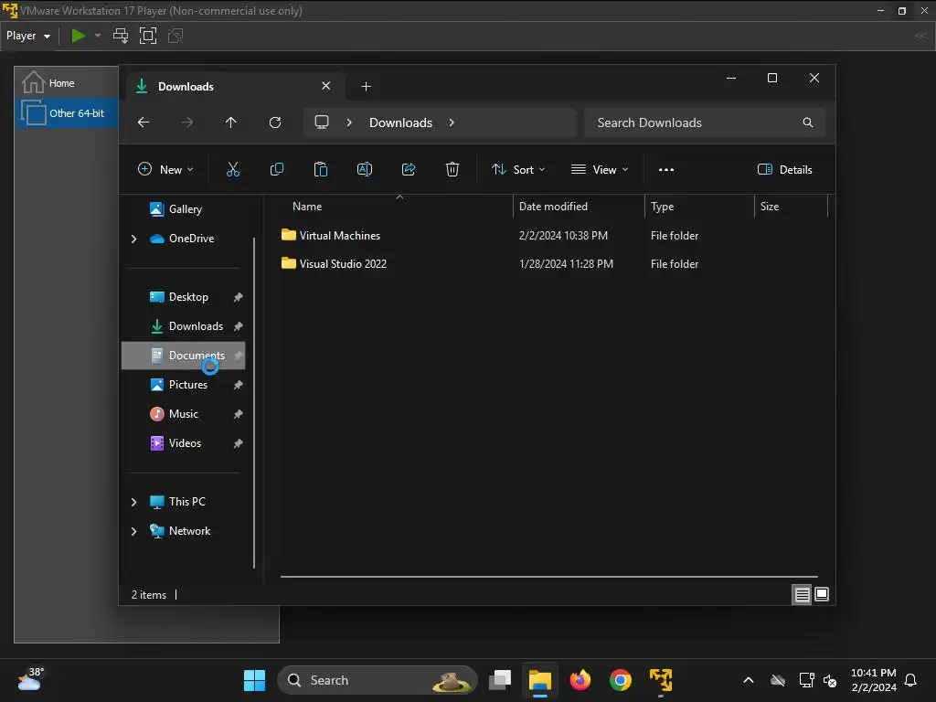Click the search magnifier icon
The height and width of the screenshot is (702, 936).
point(808,122)
